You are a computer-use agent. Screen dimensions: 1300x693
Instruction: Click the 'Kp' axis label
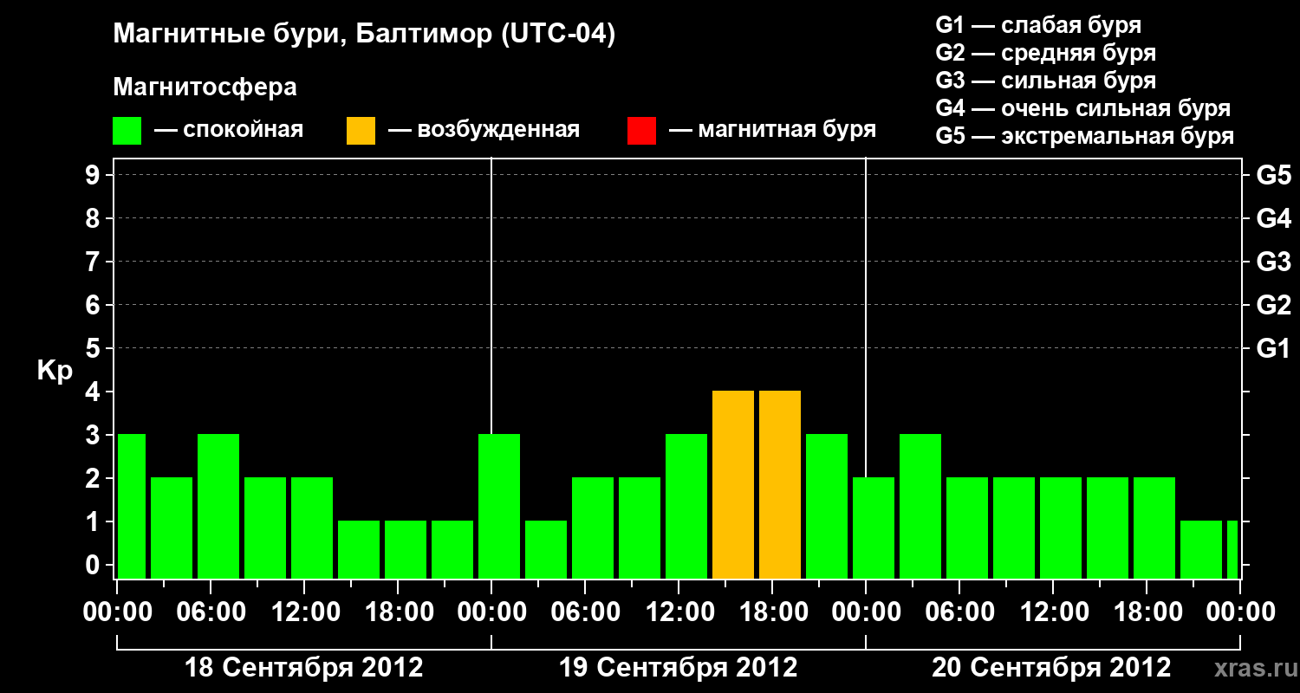click(x=55, y=370)
